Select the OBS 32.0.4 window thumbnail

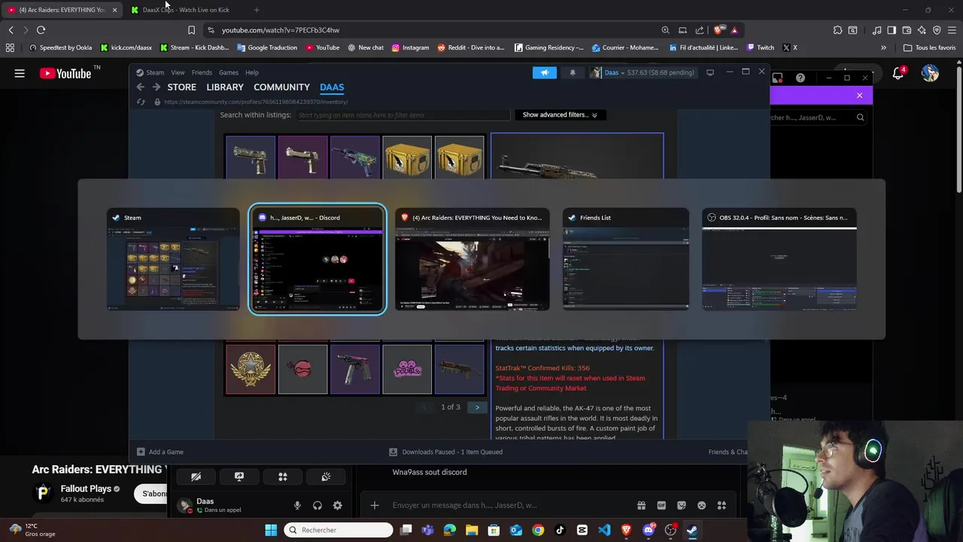tap(779, 260)
